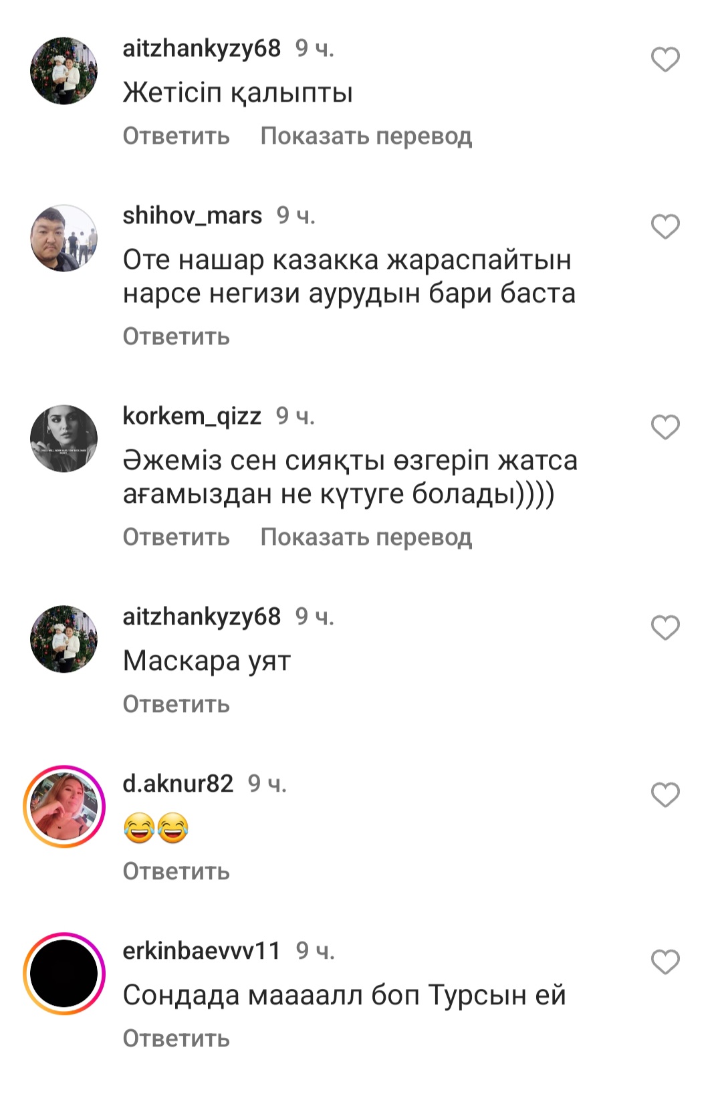The image size is (722, 1098).
Task: Tap the heart on erkinbaevvv11's comment
Action: (665, 962)
